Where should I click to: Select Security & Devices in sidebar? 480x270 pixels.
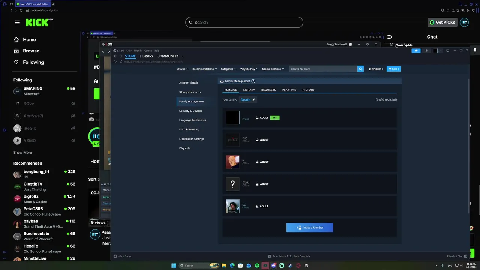pos(190,111)
